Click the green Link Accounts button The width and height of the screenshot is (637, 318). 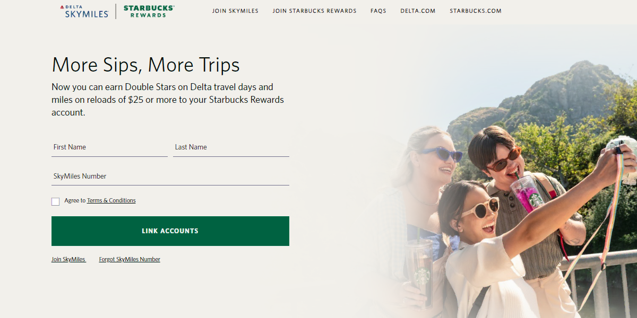[x=170, y=231]
